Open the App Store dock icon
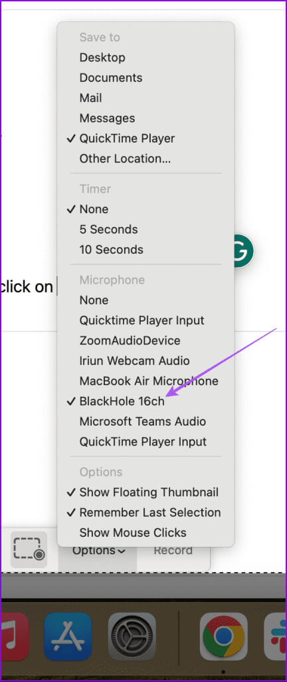The image size is (287, 682). coord(67,636)
